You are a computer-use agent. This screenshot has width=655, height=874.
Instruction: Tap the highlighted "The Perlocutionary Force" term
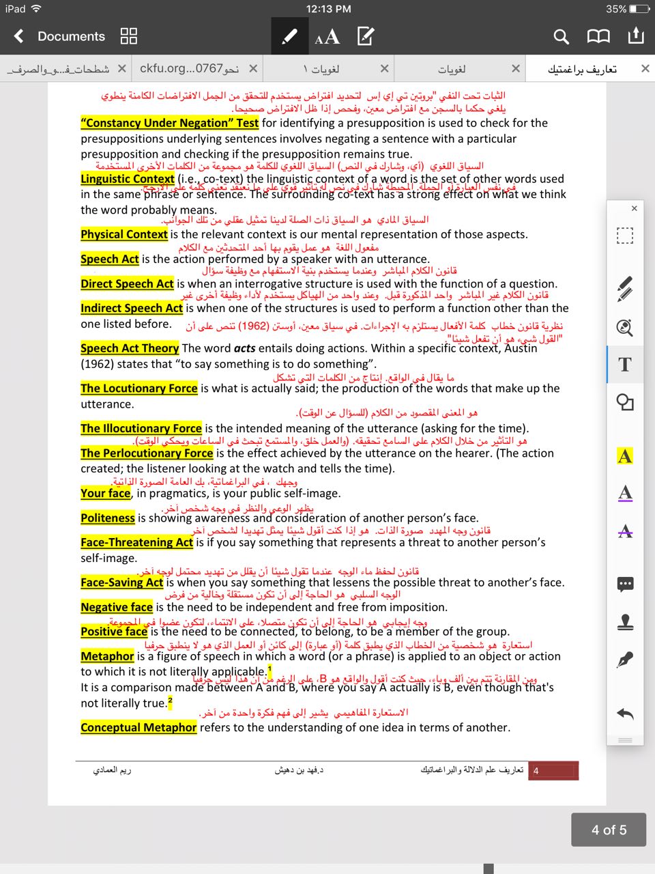(x=147, y=453)
